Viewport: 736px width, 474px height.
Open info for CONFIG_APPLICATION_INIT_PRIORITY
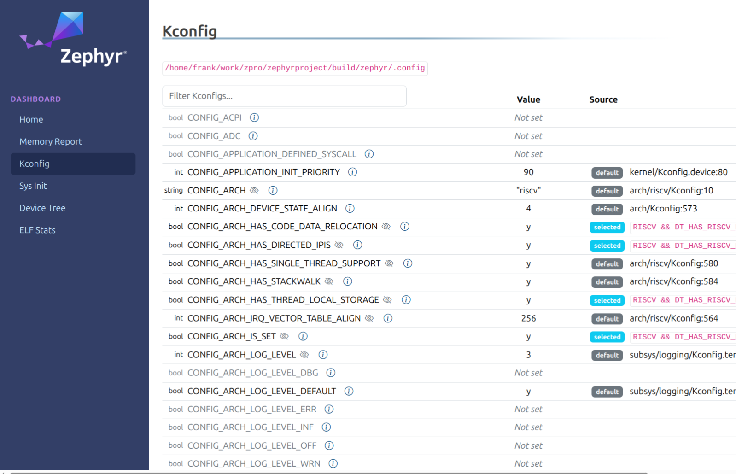[x=352, y=172]
